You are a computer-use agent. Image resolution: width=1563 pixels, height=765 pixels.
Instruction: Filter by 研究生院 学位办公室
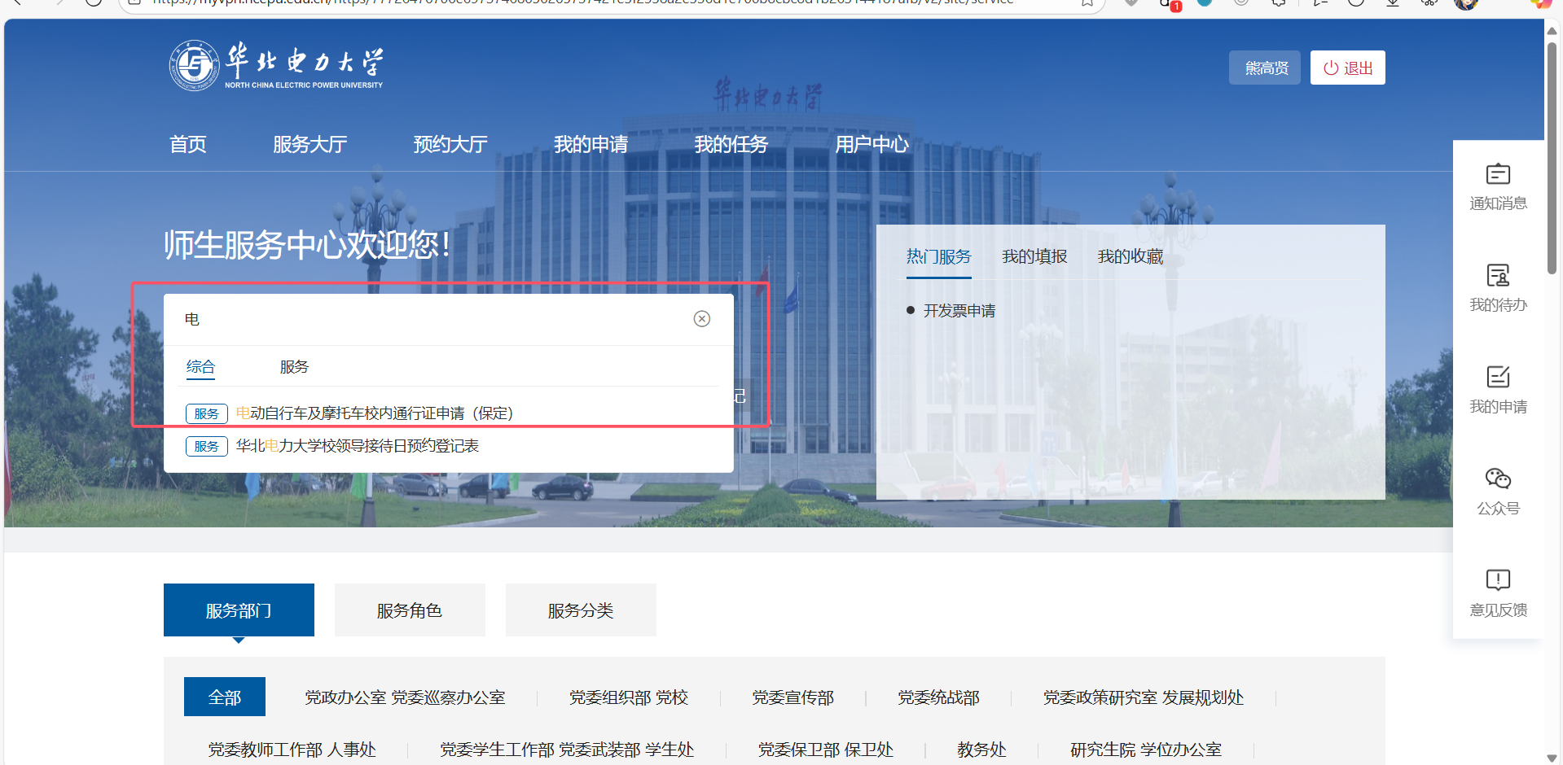click(1145, 750)
